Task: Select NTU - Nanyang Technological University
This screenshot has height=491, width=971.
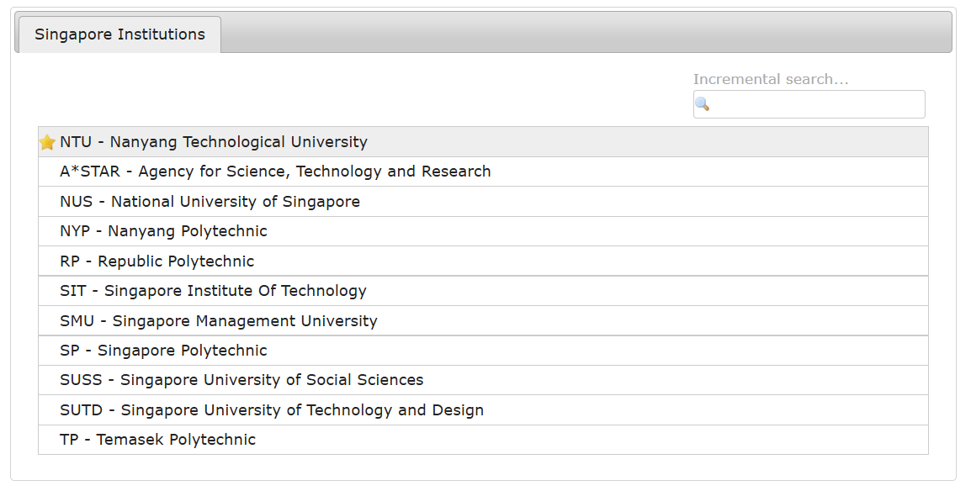Action: coord(214,142)
